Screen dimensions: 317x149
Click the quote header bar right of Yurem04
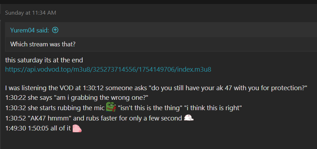coord(178,30)
